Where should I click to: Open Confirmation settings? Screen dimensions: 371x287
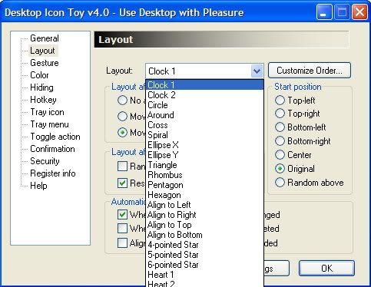[52, 149]
